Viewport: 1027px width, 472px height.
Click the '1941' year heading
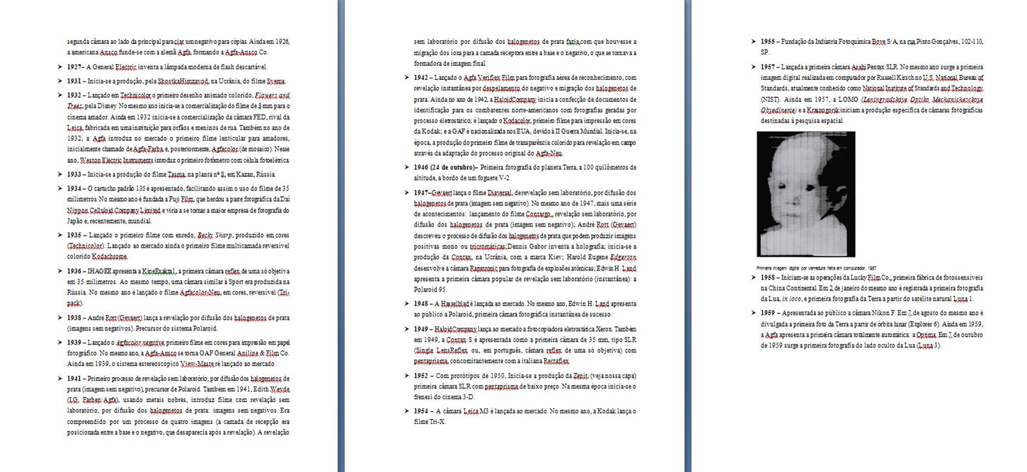pyautogui.click(x=74, y=379)
